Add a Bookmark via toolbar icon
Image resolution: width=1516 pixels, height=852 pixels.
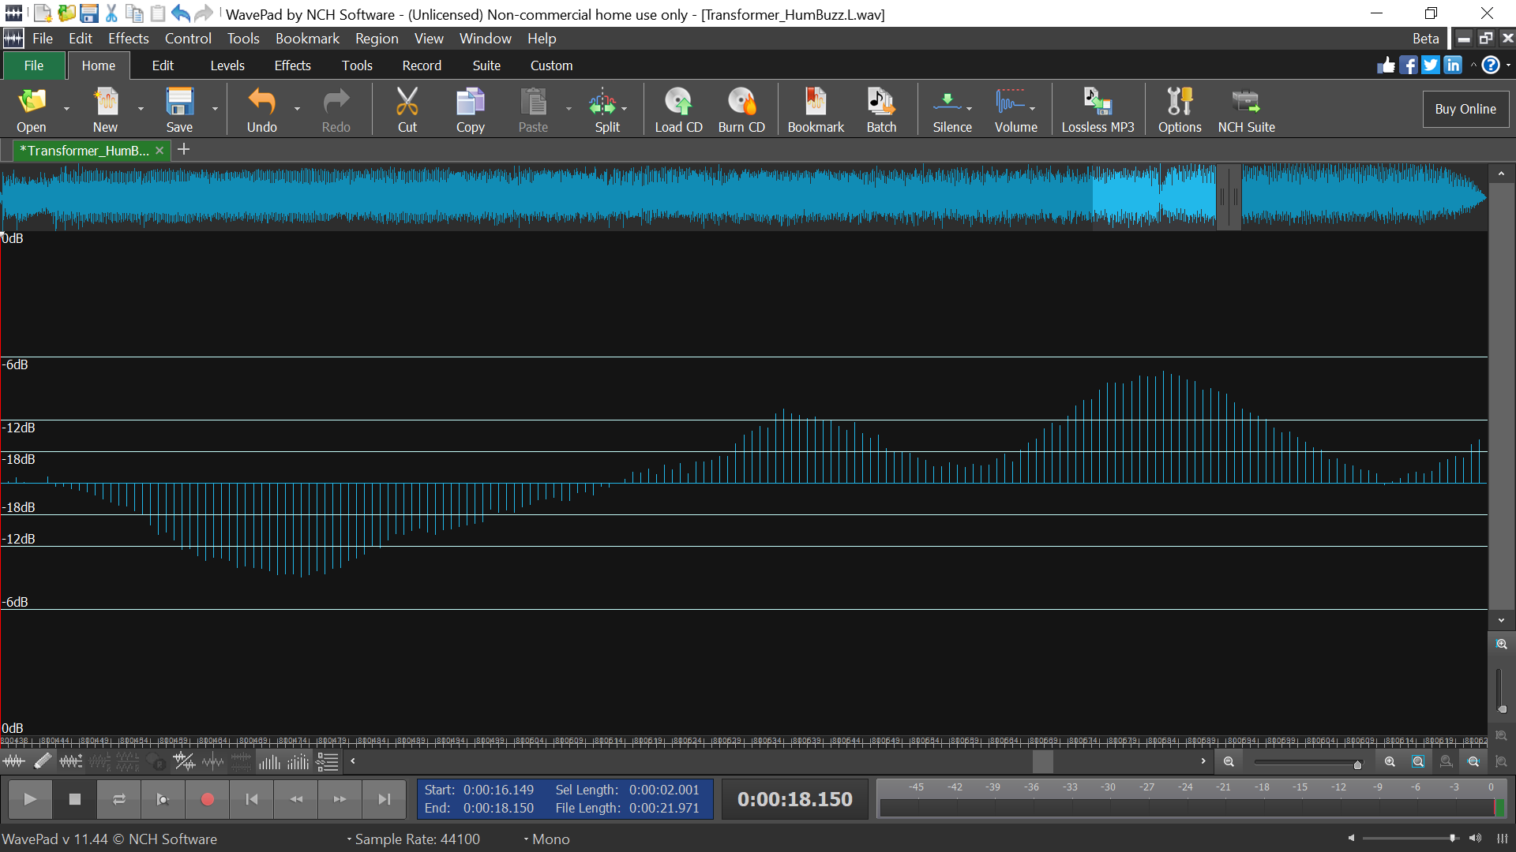tap(816, 110)
